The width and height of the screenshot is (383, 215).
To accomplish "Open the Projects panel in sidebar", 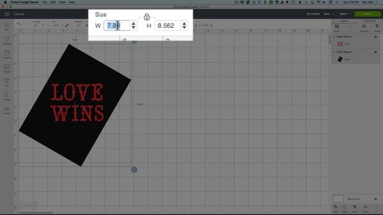I will click(x=7, y=54).
